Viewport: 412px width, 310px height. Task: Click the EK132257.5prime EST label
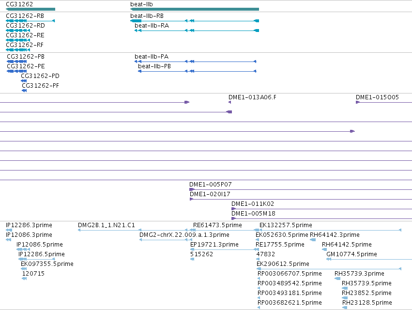point(286,225)
